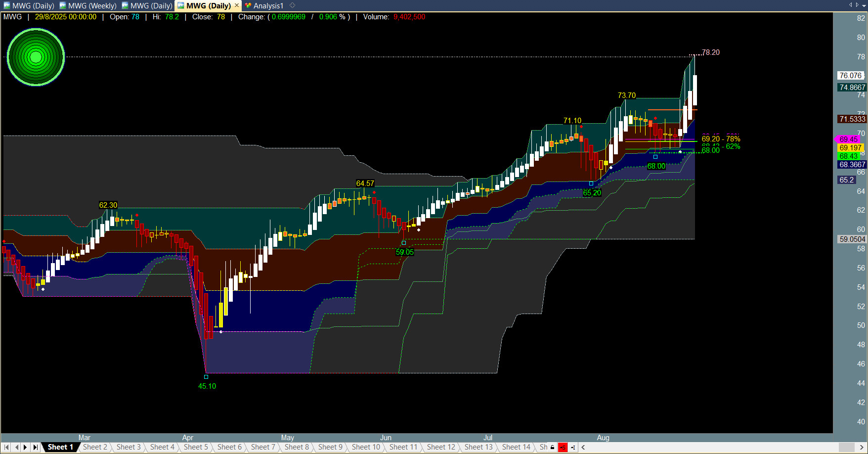
Task: Toggle the red symbol-link S button
Action: coord(563,447)
